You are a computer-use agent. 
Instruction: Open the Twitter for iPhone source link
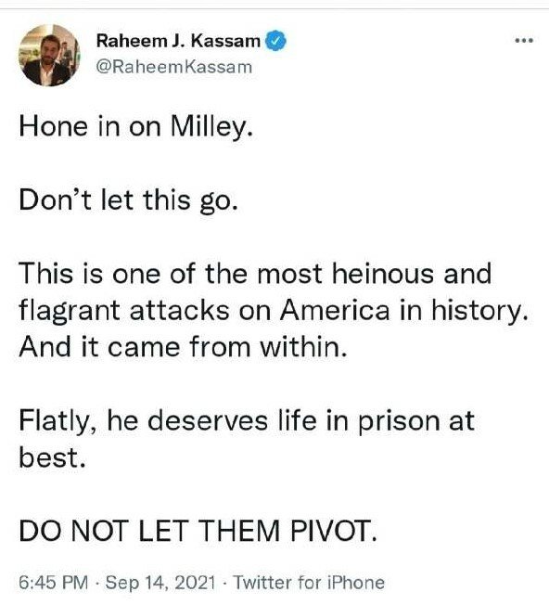click(x=309, y=582)
